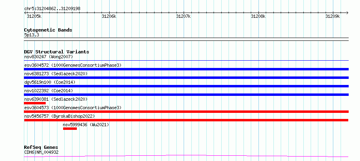Select the esv3604573 red variant bar
The image size is (360, 161).
[186, 112]
